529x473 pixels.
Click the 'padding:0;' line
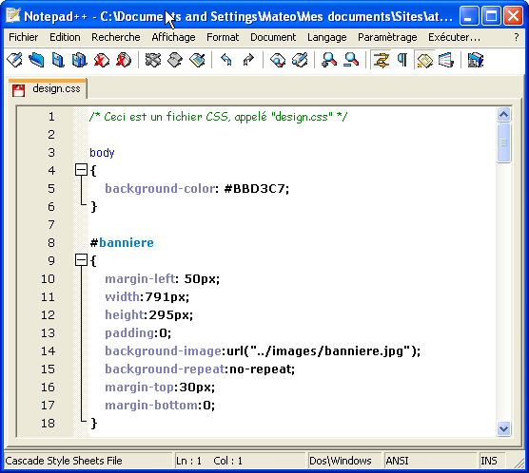point(138,332)
